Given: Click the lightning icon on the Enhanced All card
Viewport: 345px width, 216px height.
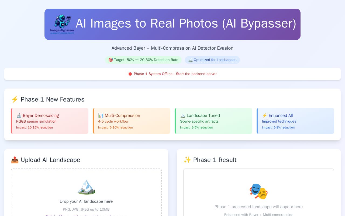Looking at the screenshot, I should click(x=265, y=116).
